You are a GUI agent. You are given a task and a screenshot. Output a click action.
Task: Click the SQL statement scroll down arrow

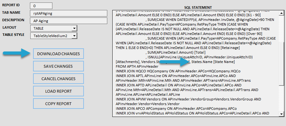coord(282,114)
